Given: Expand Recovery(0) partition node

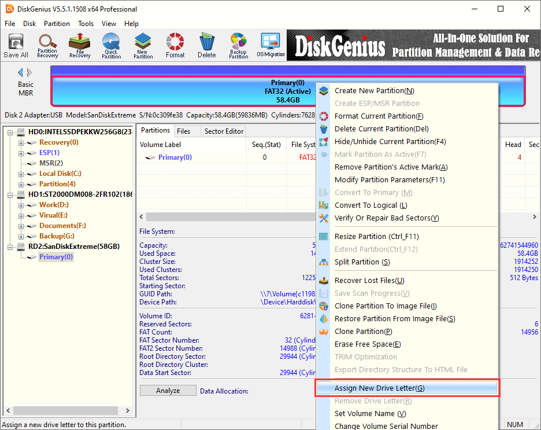Looking at the screenshot, I should (21, 142).
